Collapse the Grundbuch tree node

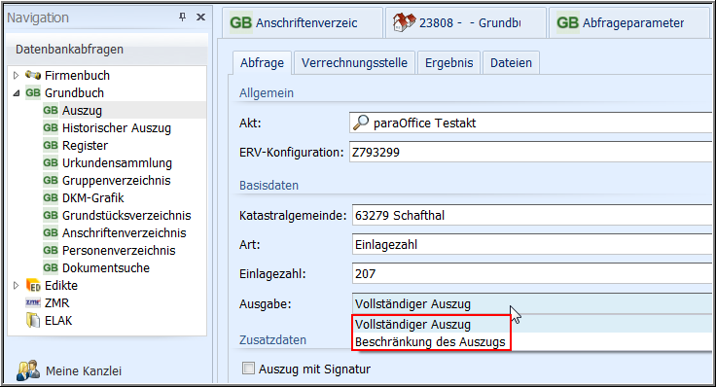16,92
